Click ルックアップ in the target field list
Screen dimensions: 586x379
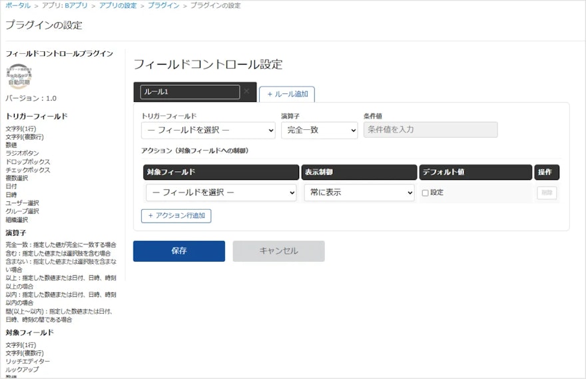point(22,369)
